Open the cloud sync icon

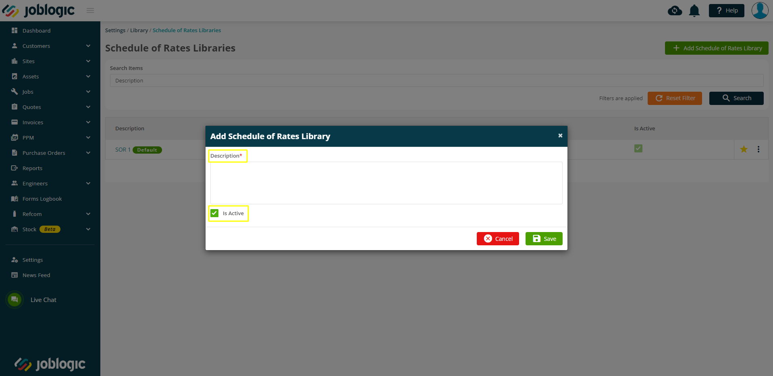click(675, 10)
